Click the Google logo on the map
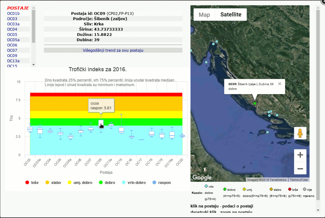Screen dimensions: 325x218 coord(202,177)
